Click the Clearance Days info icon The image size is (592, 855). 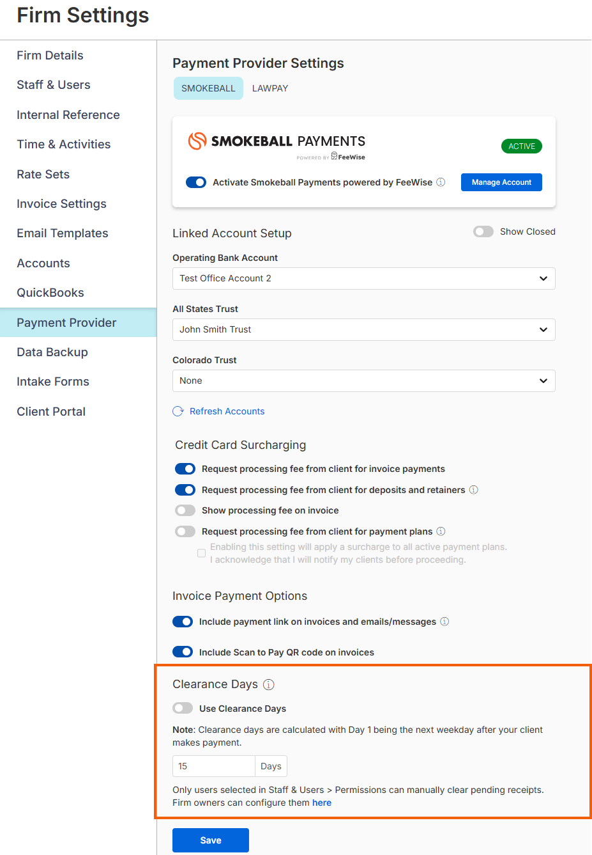pos(269,685)
